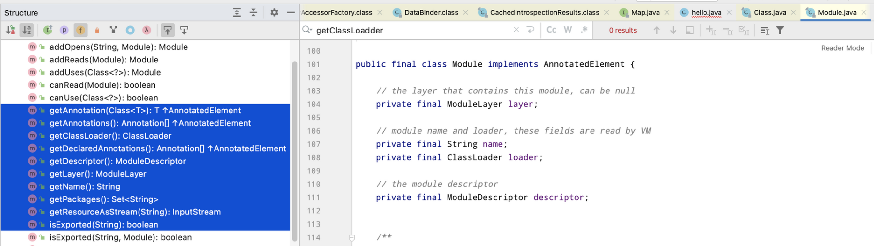Toggle Sort by Visibility in Structure toolbar
Screen dimensions: 874x246
click(11, 30)
